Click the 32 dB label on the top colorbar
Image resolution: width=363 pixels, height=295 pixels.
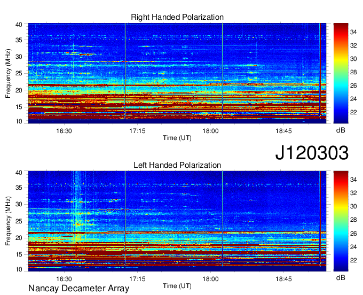tap(353, 45)
